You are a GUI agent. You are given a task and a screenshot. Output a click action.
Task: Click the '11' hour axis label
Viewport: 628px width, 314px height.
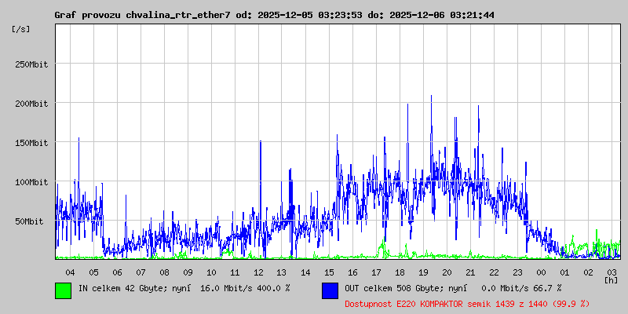click(235, 272)
